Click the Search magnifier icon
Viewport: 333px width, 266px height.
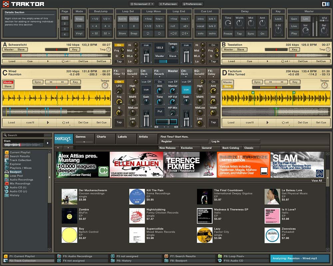click(x=5, y=135)
